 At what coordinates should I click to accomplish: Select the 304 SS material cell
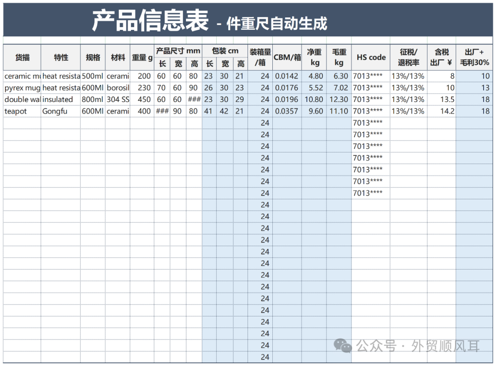click(x=118, y=100)
